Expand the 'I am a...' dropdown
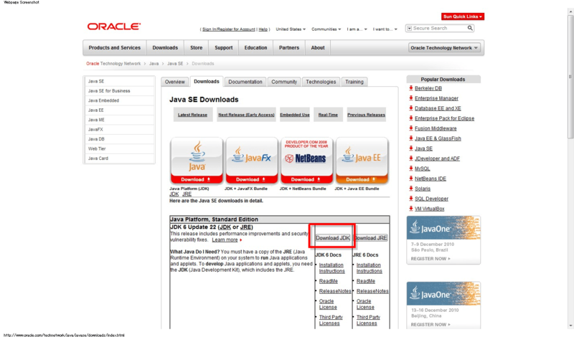Screen dimensions: 574x337 357,29
